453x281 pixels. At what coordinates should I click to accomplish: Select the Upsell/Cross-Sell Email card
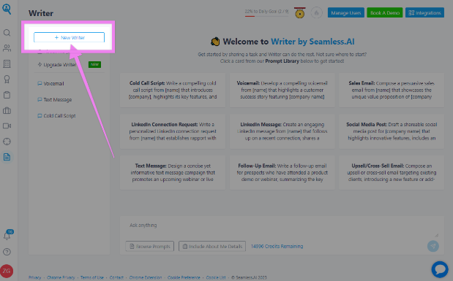coord(392,173)
